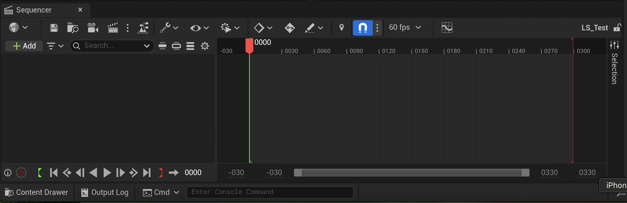The image size is (627, 203).
Task: Click the inner -030 view range start field
Action: (274, 173)
